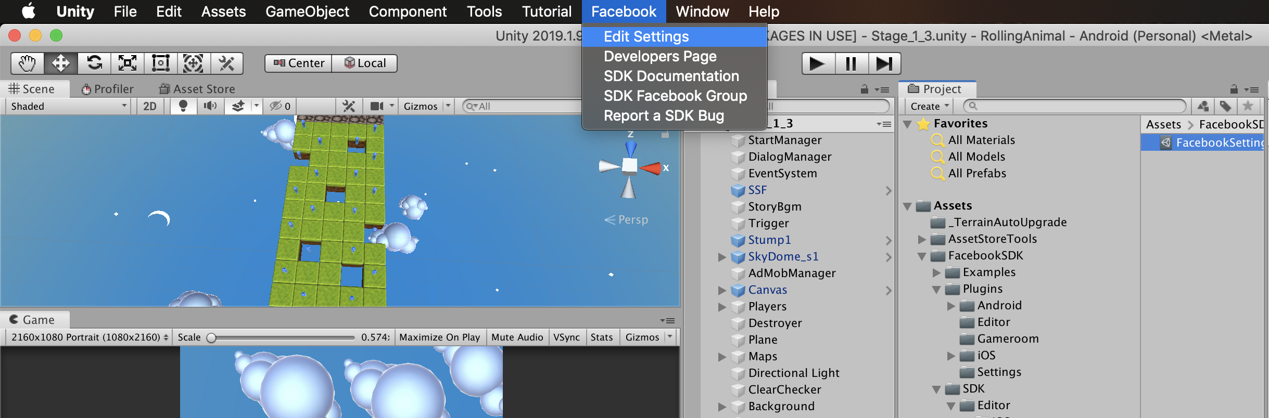Select the Hand tool
1269x418 pixels.
[28, 63]
